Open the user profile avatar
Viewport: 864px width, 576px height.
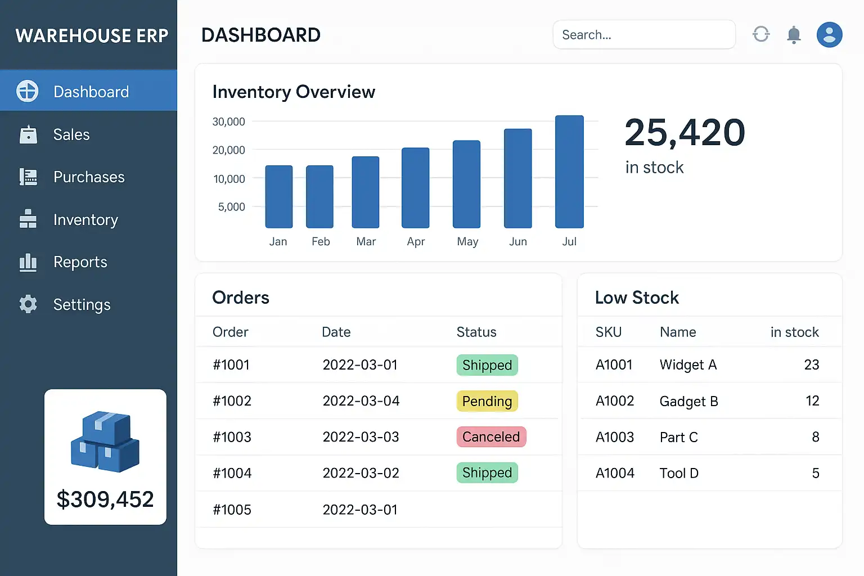(829, 35)
